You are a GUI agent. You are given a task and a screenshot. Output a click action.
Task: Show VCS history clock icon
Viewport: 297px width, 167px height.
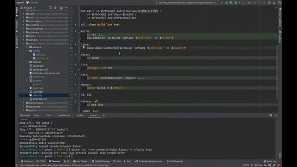[x=269, y=3]
